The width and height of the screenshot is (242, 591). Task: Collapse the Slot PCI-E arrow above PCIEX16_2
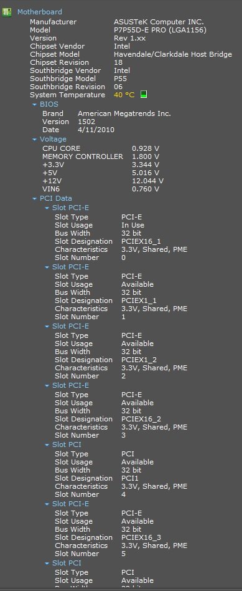pyautogui.click(x=47, y=385)
